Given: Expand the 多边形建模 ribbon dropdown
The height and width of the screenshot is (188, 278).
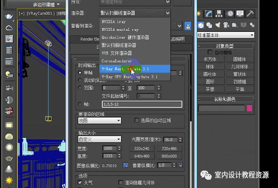Looking at the screenshot, I should 46,4.
